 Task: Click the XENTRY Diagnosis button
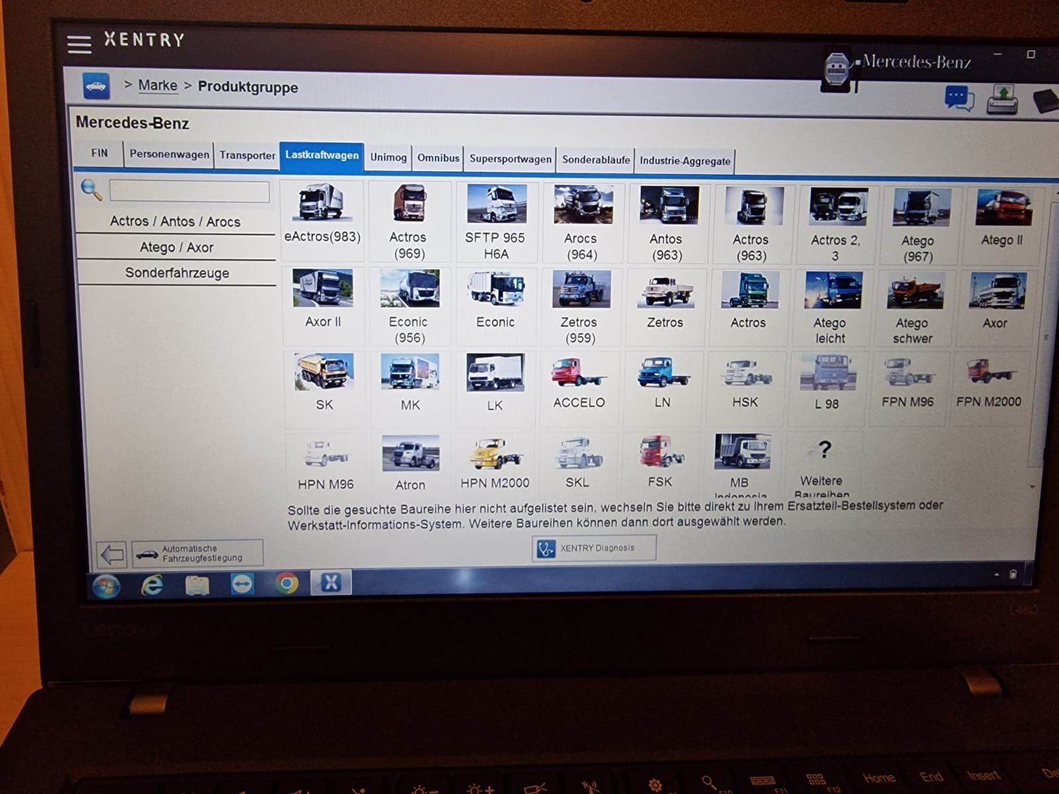pyautogui.click(x=594, y=548)
